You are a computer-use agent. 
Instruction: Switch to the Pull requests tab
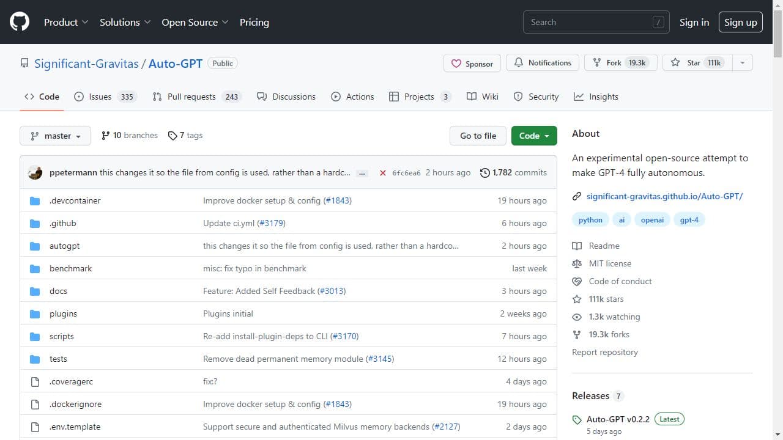191,97
